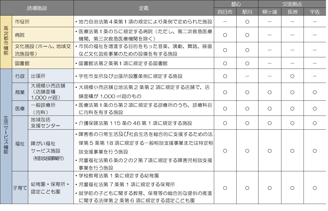Screen dimensions: 328x211
Task: Click the 児童福祉法第6条の2の2 definition
Action: 144,164
